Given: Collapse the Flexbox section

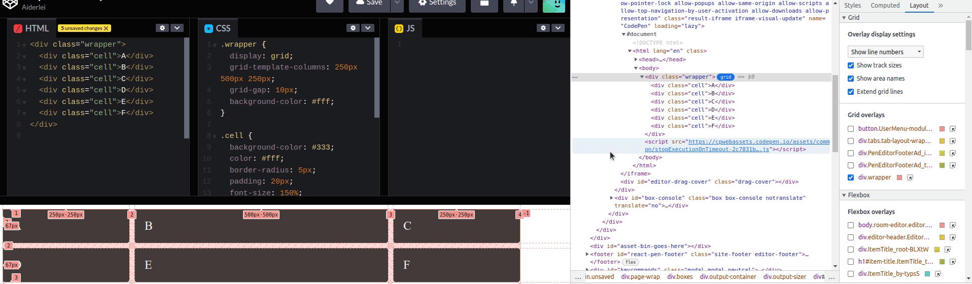Looking at the screenshot, I should click(x=845, y=195).
